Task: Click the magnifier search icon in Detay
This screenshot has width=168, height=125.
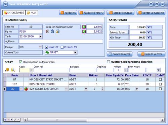Action: click(13, 70)
